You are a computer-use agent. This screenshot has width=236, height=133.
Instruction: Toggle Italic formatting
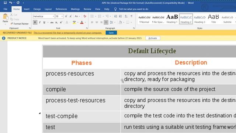40,23
